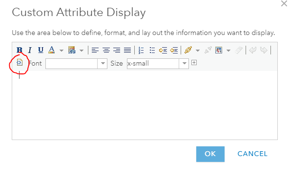This screenshot has height=176, width=290.
Task: Toggle italic formatting
Action: click(30, 50)
